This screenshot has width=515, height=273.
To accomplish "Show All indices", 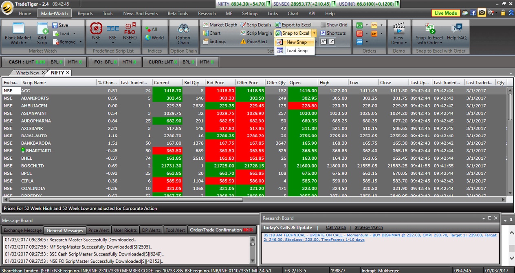I will pos(151,29).
